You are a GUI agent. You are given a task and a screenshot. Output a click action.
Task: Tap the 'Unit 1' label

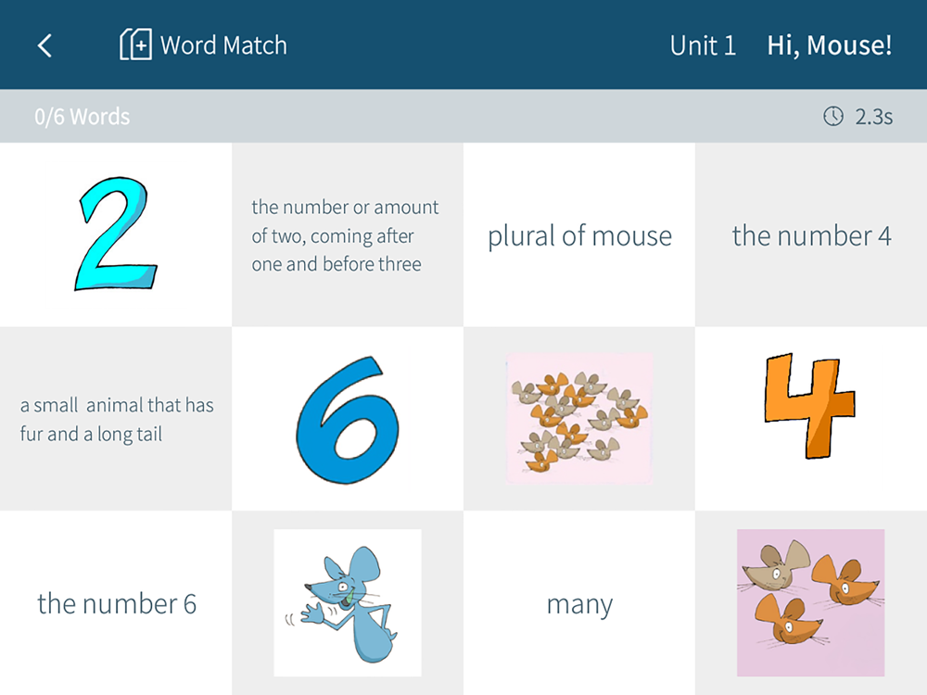pos(703,45)
